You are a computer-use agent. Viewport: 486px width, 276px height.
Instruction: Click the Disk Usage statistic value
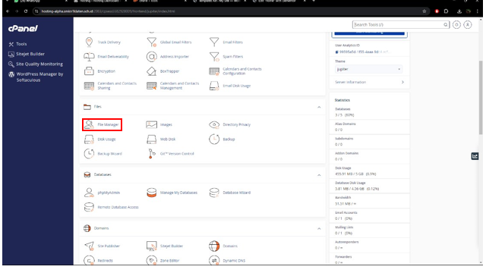click(355, 174)
